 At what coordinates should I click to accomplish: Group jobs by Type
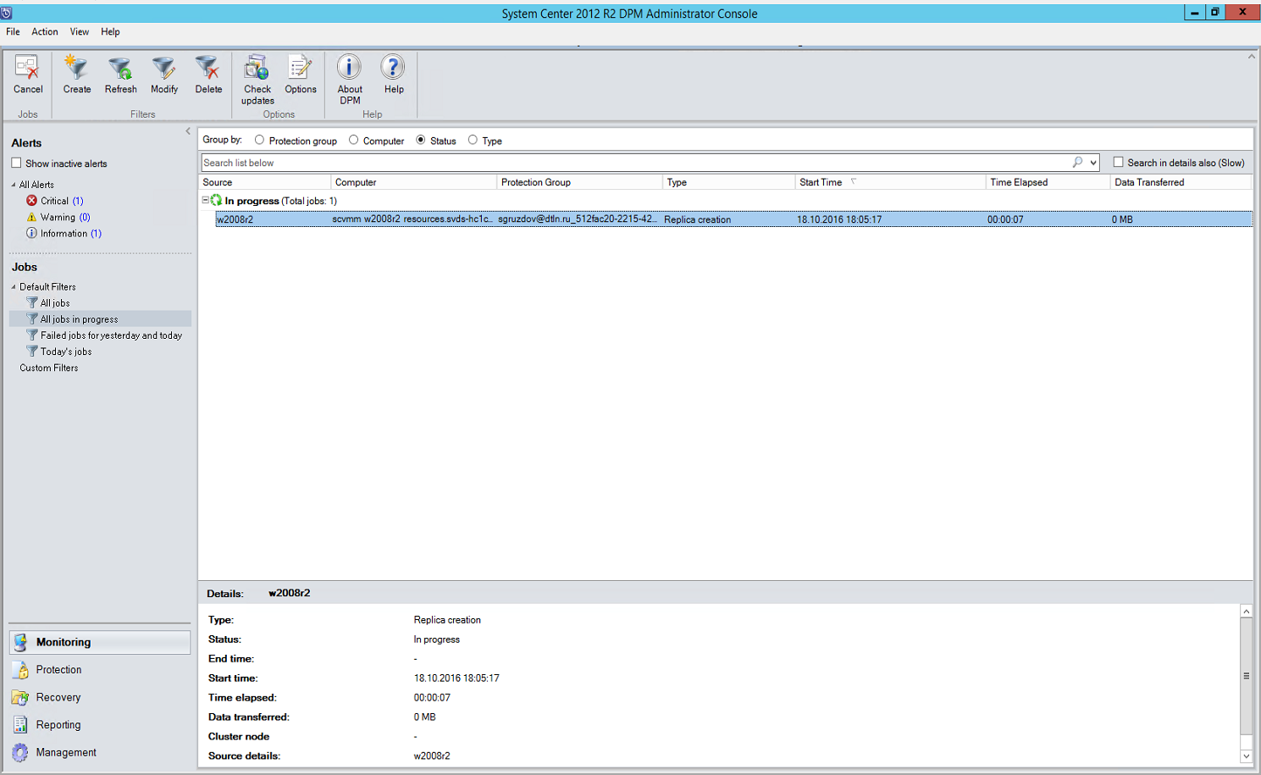[x=473, y=140]
